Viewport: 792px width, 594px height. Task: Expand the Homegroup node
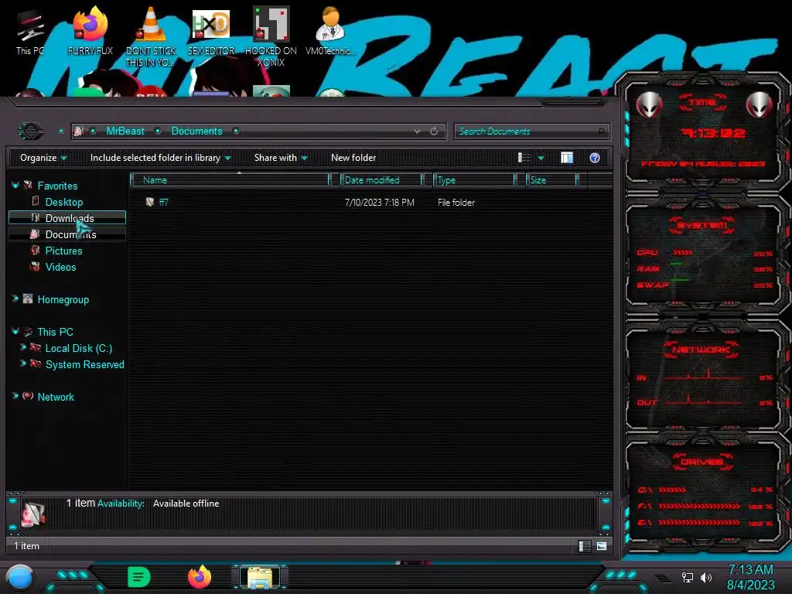tap(15, 299)
